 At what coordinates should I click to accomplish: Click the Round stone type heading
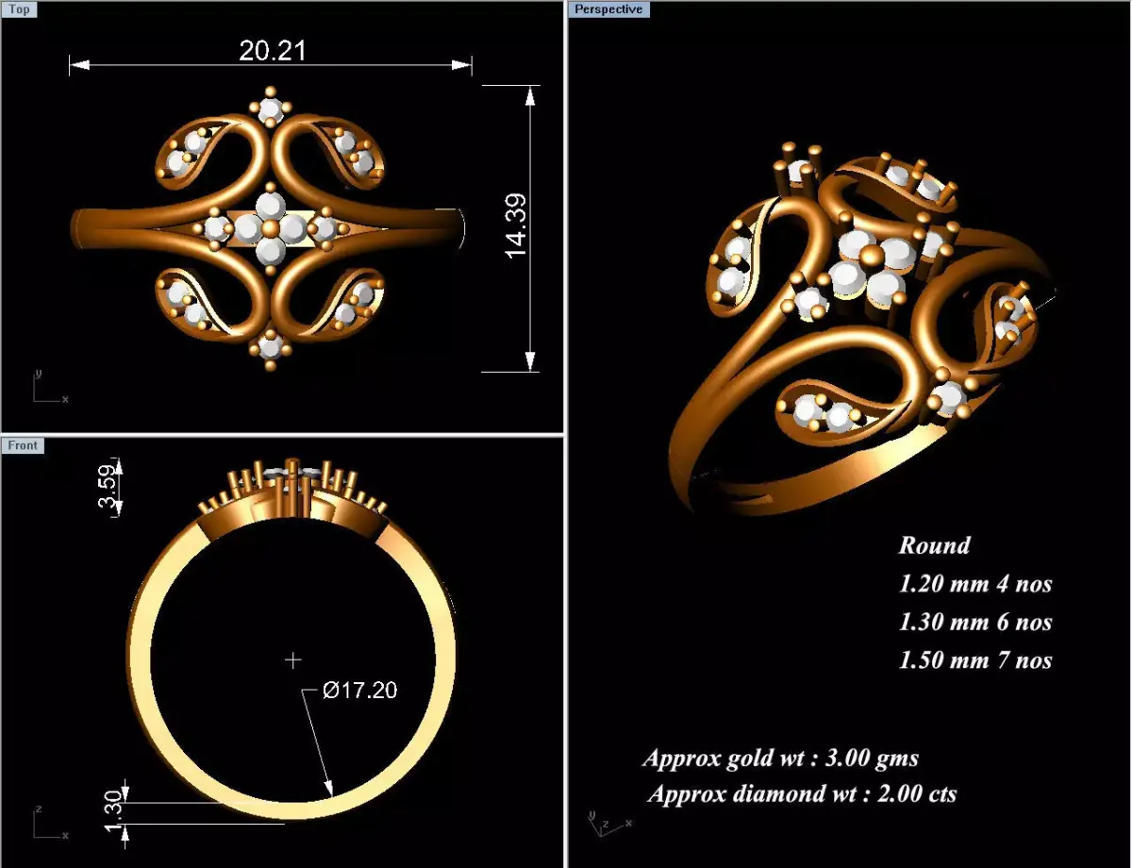click(935, 545)
